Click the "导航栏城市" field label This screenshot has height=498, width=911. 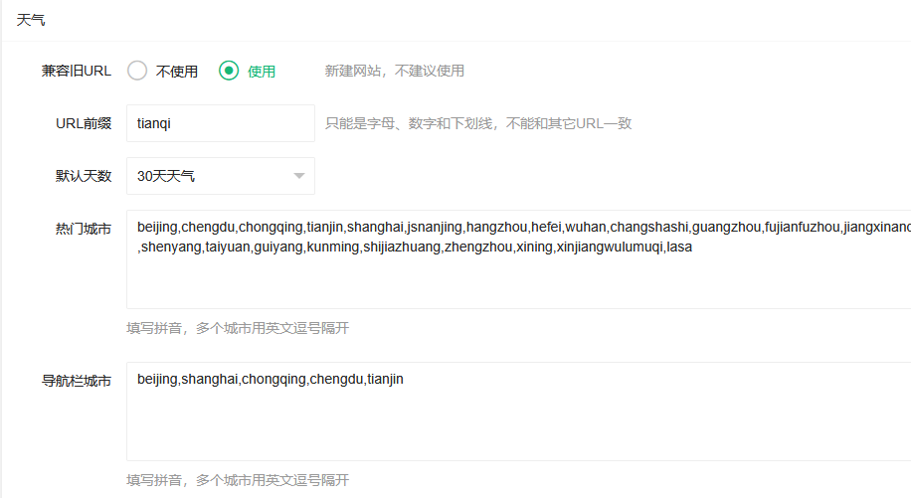click(77, 381)
